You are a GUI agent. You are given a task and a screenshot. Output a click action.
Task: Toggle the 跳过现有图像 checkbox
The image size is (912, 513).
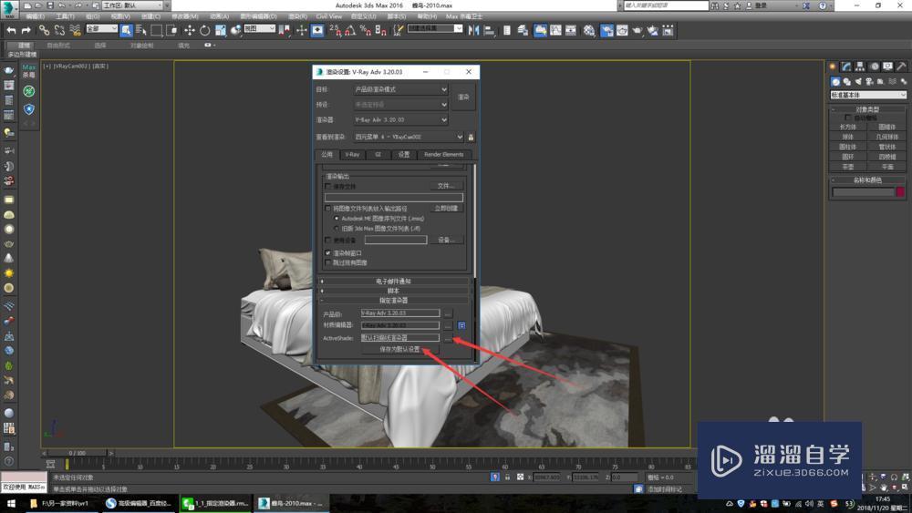coord(328,262)
